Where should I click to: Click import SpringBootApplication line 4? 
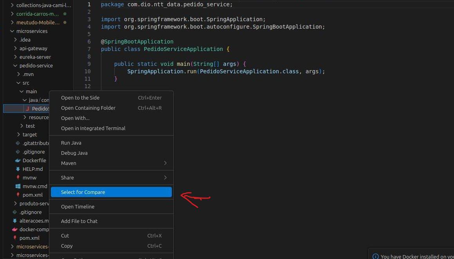pyautogui.click(x=213, y=27)
